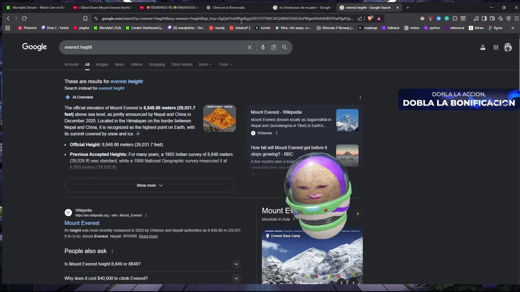The image size is (520, 292).
Task: Start voice search with microphone icon
Action: [263, 47]
